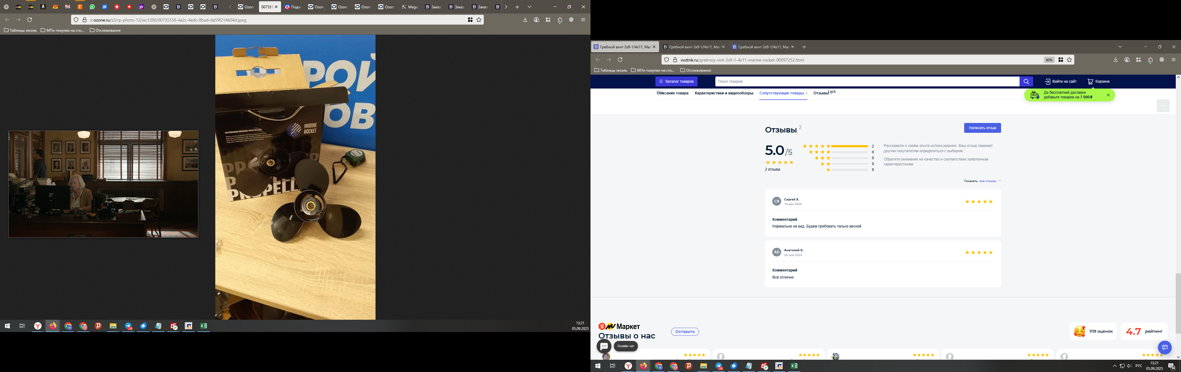Click the blue support chat round button
Viewport: 1181px width, 372px height.
point(1164,347)
